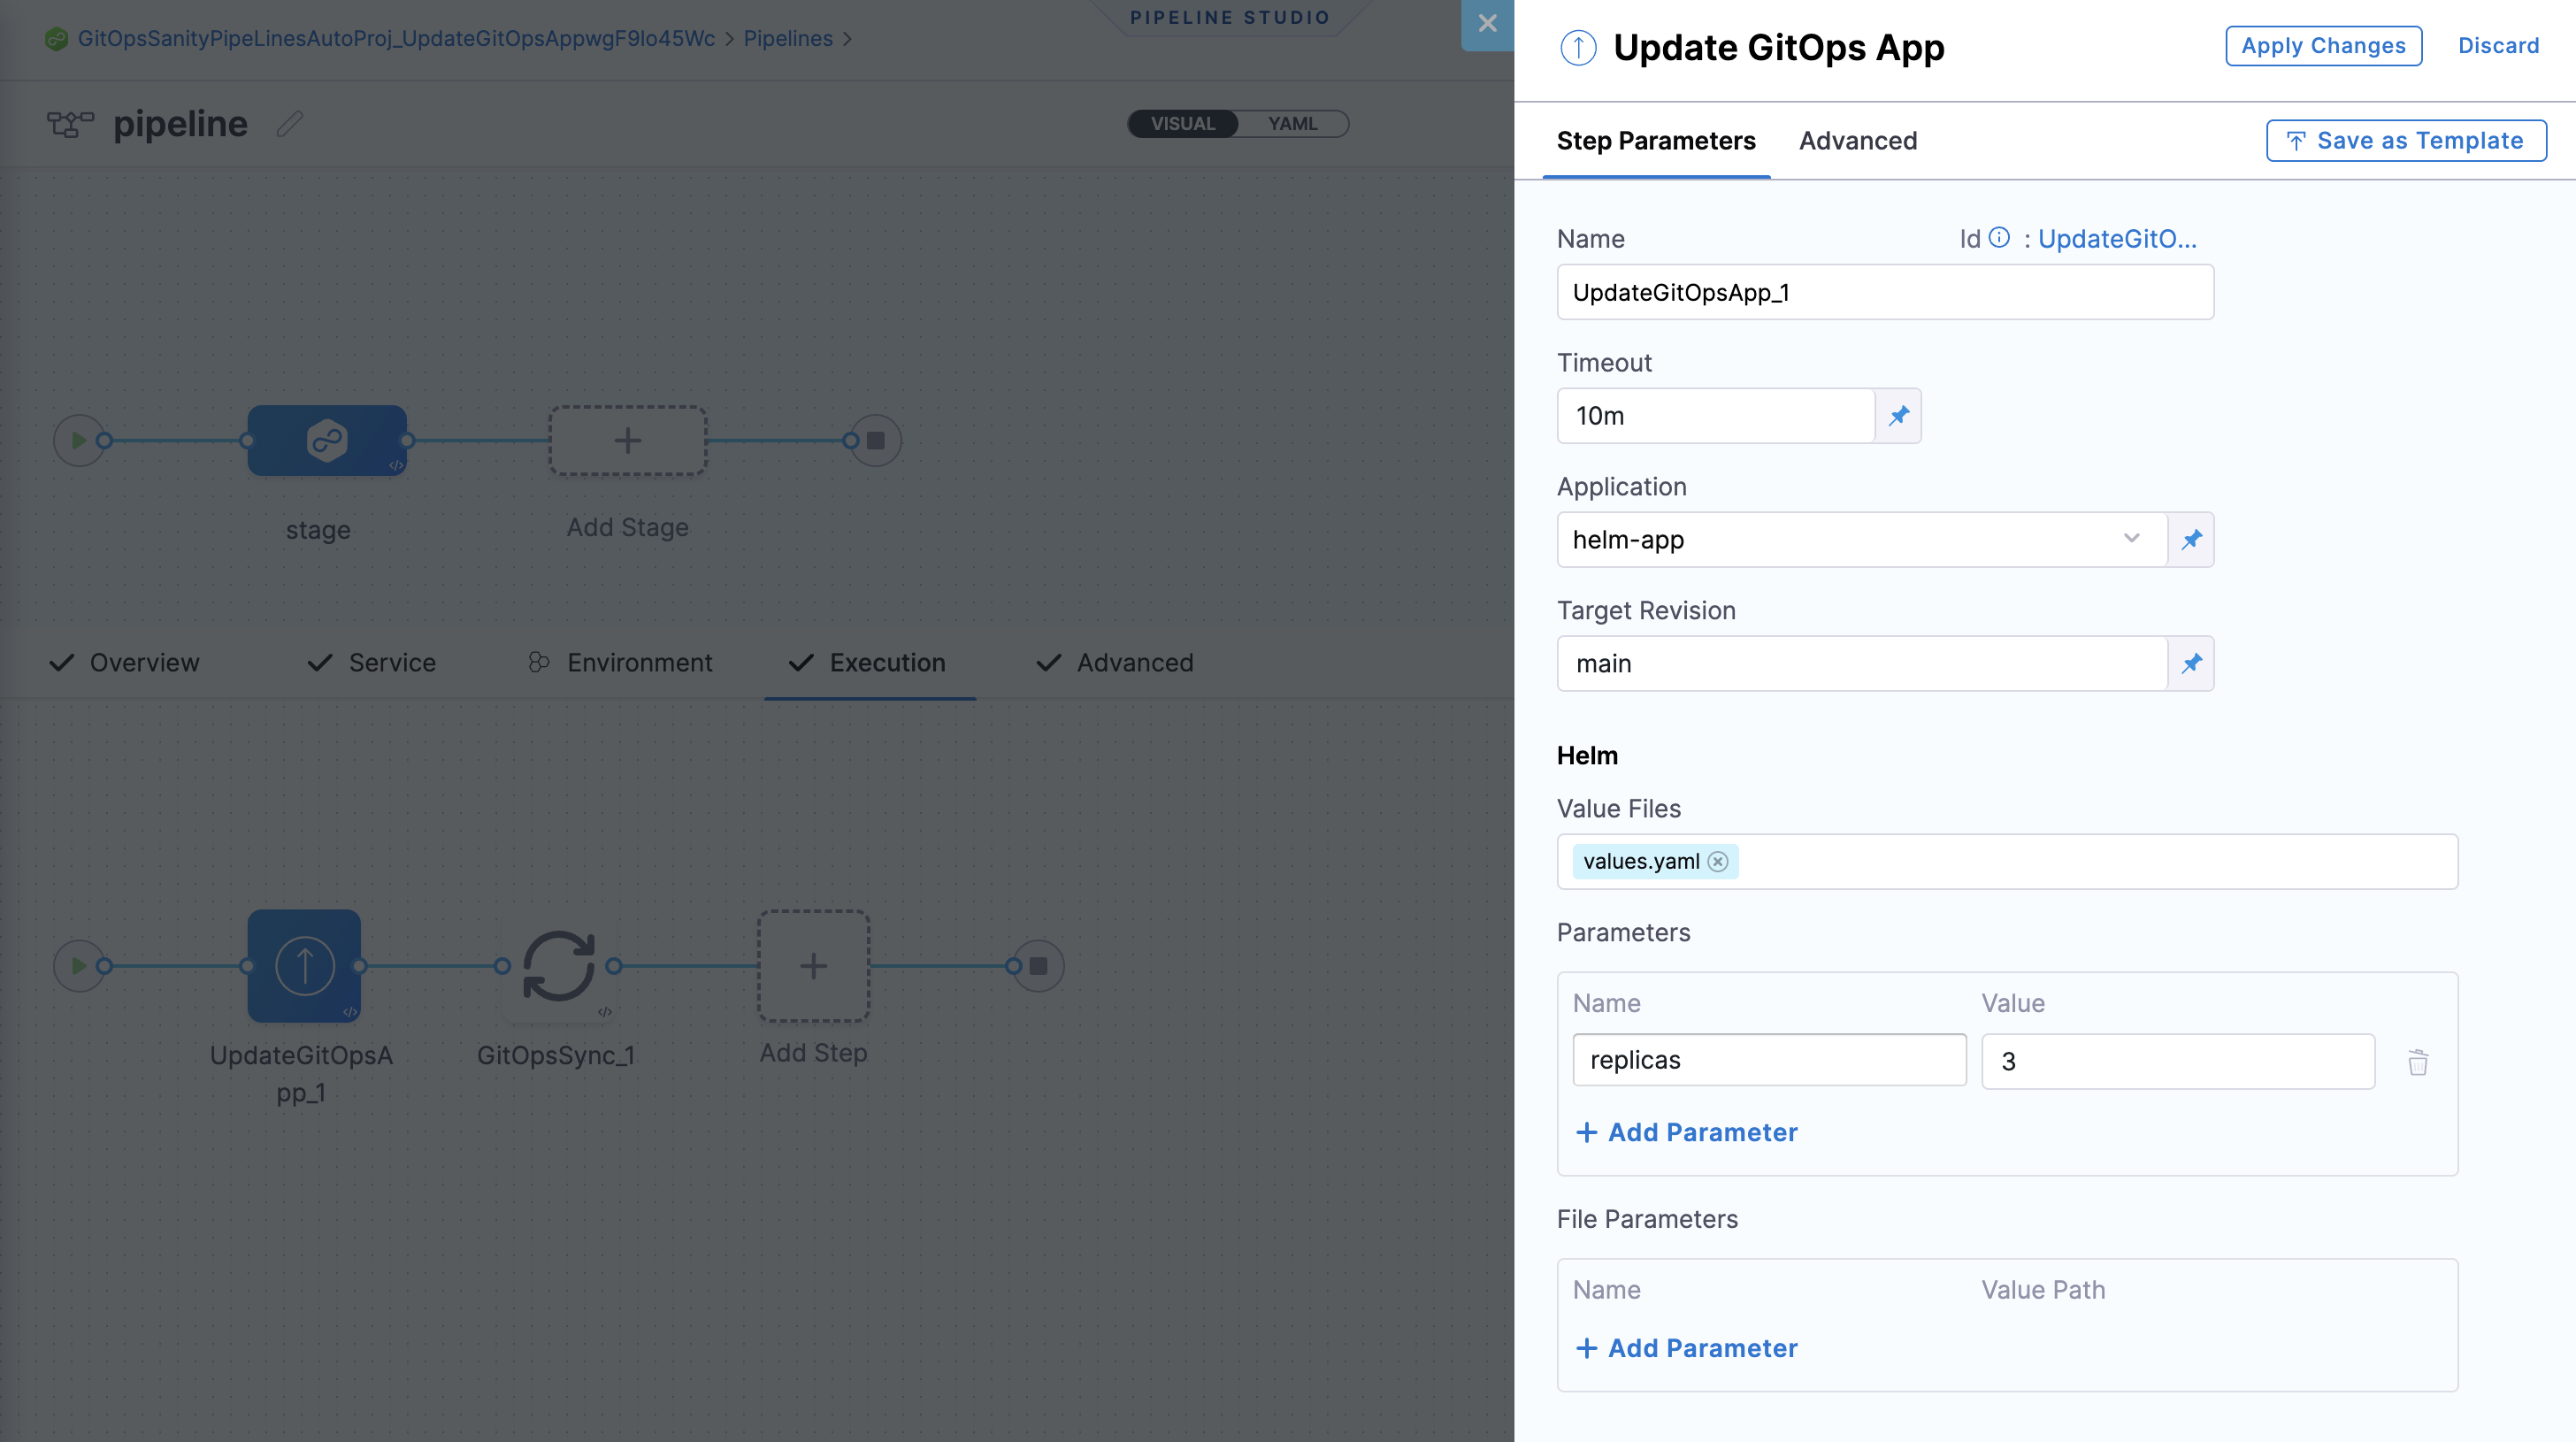This screenshot has height=1442, width=2576.
Task: Apply Changes to the step
Action: coord(2323,45)
